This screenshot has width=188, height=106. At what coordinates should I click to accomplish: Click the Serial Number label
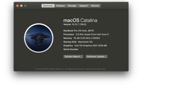71,49
